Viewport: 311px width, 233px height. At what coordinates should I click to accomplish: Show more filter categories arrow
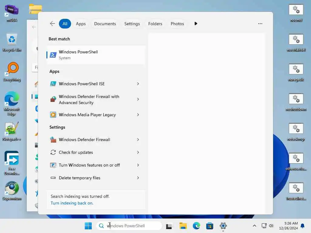(x=196, y=24)
